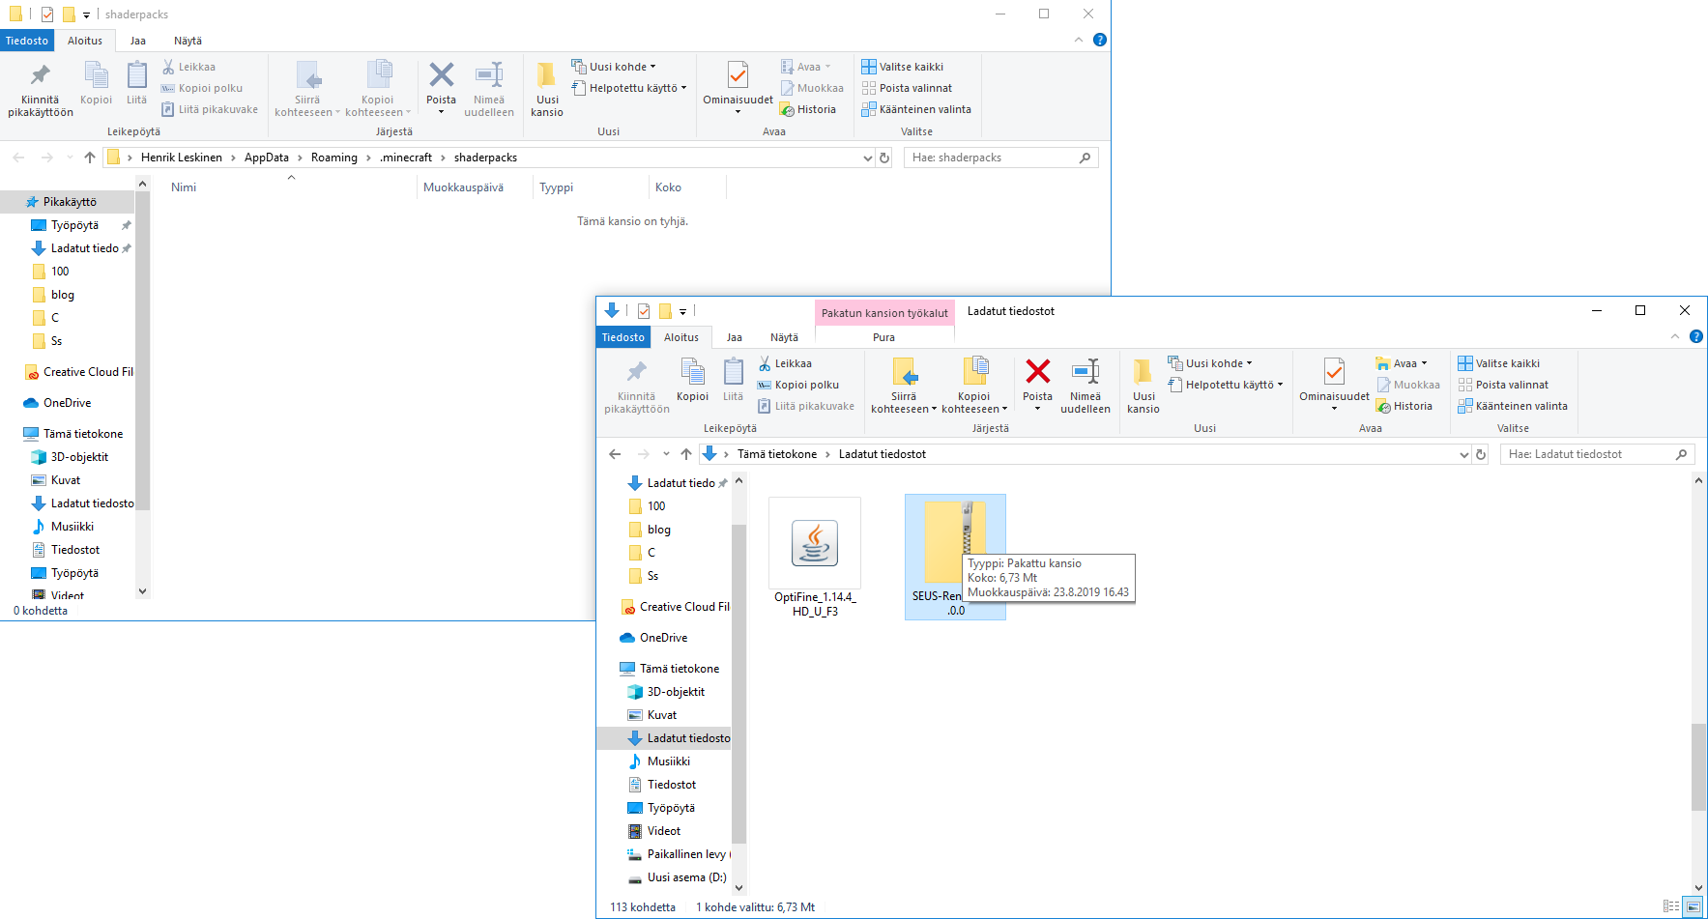This screenshot has height=919, width=1708.
Task: Click Uusi kansio in shaderpacks window
Action: point(547,89)
